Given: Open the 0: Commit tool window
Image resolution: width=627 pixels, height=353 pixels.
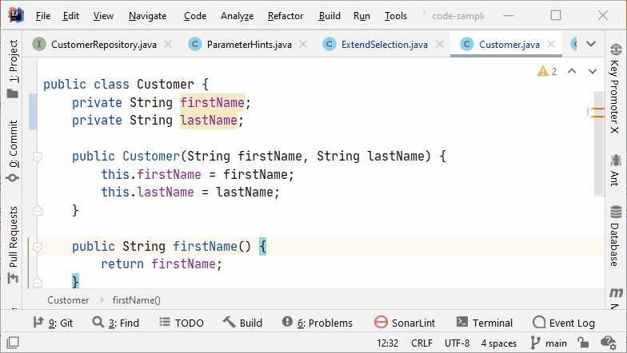Looking at the screenshot, I should tap(13, 151).
